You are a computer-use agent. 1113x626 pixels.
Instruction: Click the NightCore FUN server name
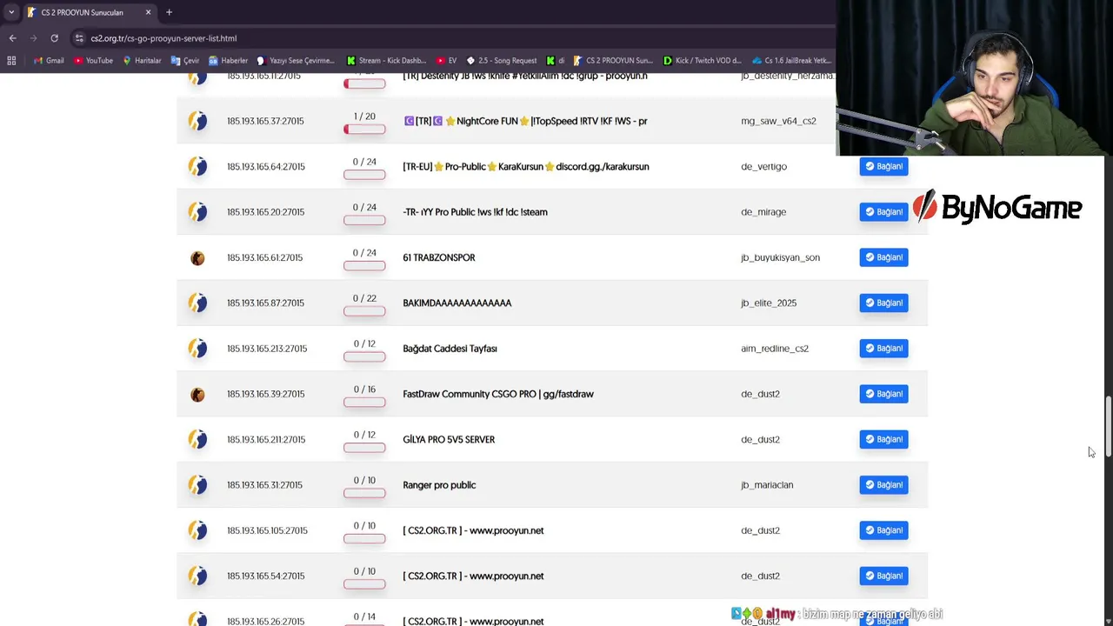click(525, 121)
